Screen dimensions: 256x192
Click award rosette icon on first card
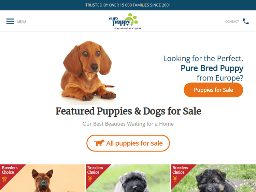click(4, 179)
